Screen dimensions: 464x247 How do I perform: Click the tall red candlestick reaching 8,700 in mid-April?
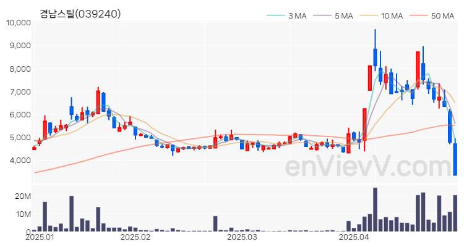point(418,70)
